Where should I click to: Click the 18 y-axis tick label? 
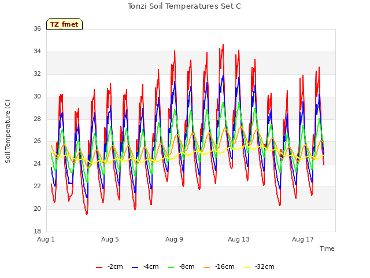37,231
